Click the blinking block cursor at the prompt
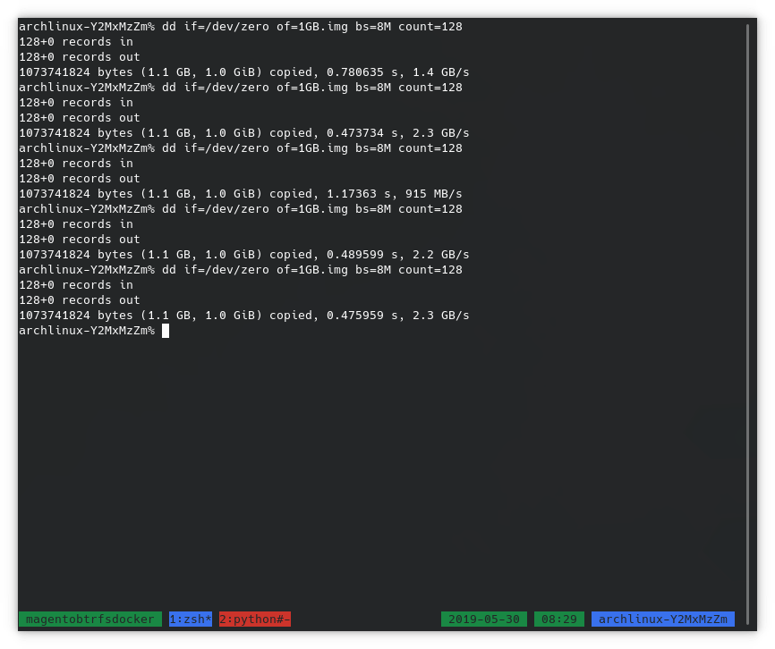 pos(166,331)
